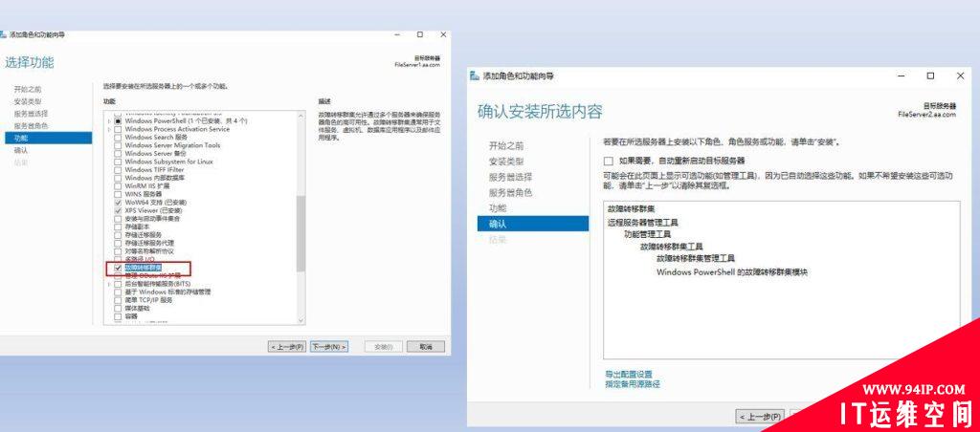Check the Windows Search 服务 checkbox
Viewport: 980px width, 432px height.
pos(118,138)
